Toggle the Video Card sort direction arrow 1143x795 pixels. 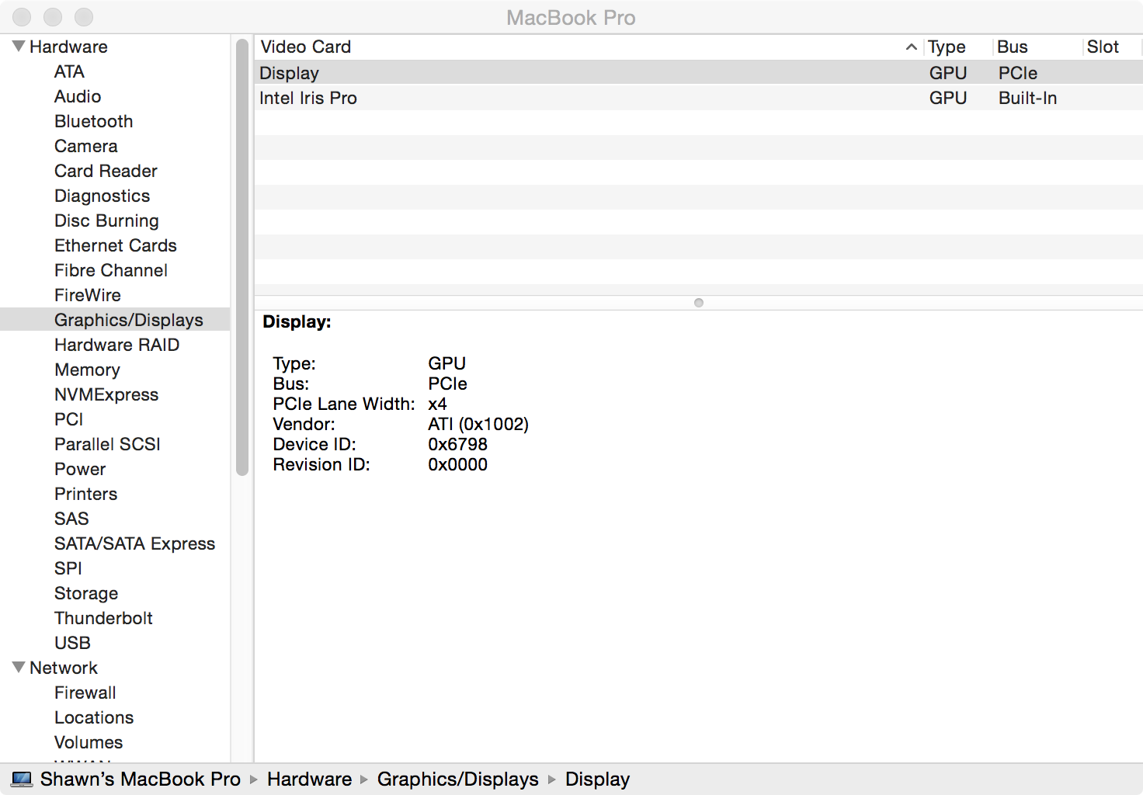912,47
